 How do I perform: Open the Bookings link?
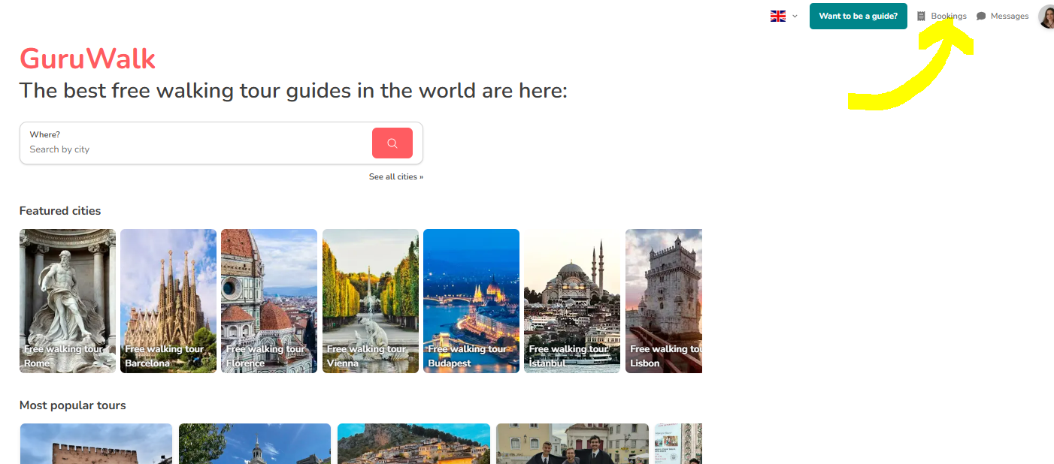949,16
